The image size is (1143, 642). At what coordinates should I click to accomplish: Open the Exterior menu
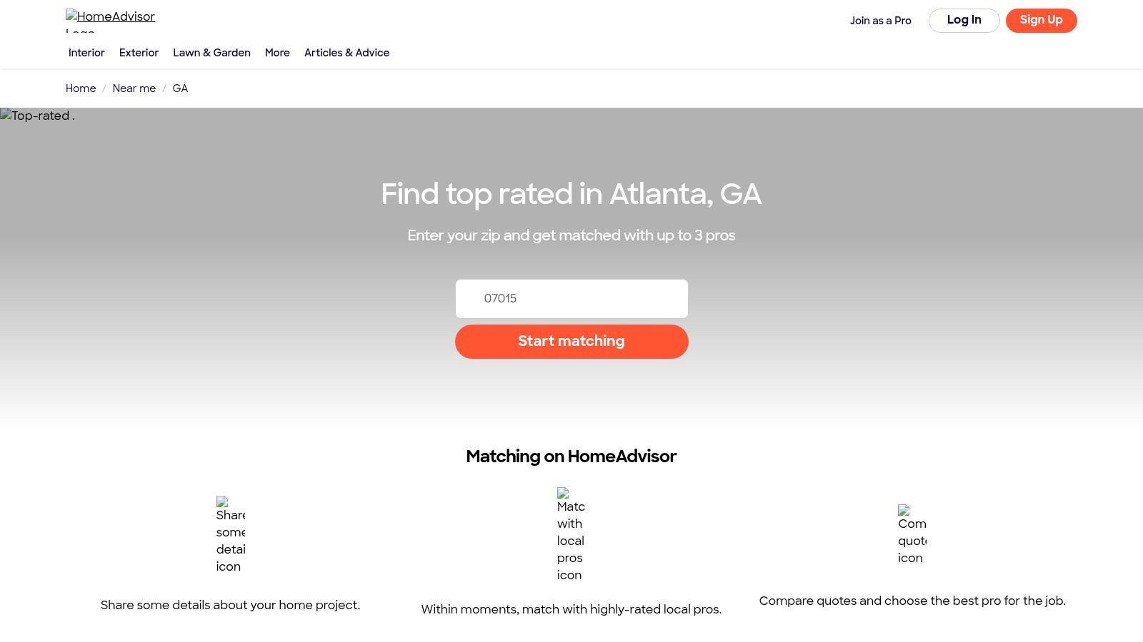click(x=139, y=52)
